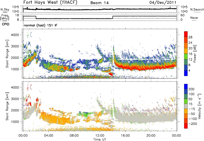The image size is (204, 141).
Task: Select the '4' value on Power color bar
Action: [189, 71]
